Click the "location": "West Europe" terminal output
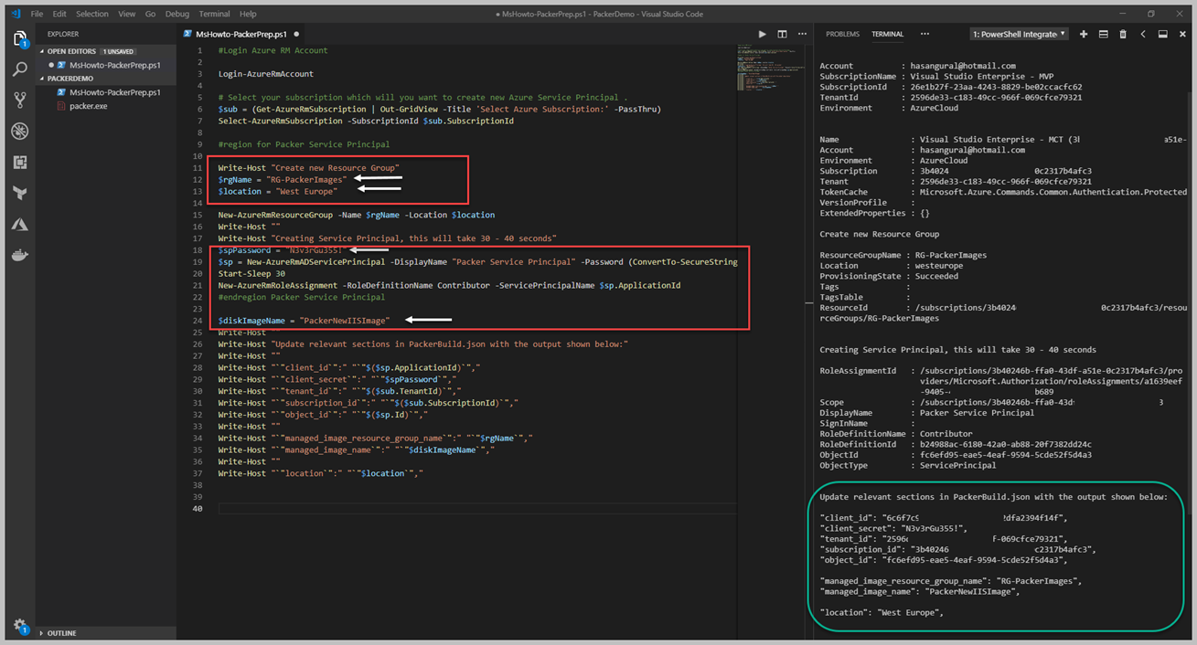This screenshot has width=1197, height=645. [882, 613]
